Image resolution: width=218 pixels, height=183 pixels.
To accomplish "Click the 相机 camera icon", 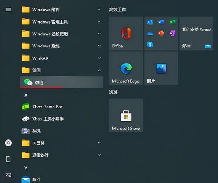I will point(26,131).
